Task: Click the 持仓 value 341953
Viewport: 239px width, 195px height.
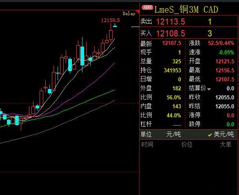Action: click(172, 70)
